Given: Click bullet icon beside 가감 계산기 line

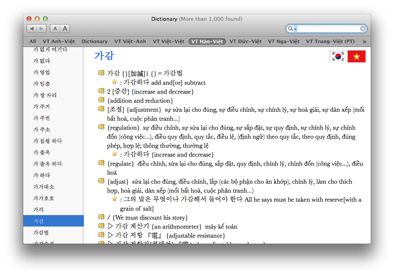Looking at the screenshot, I should pos(101,226).
